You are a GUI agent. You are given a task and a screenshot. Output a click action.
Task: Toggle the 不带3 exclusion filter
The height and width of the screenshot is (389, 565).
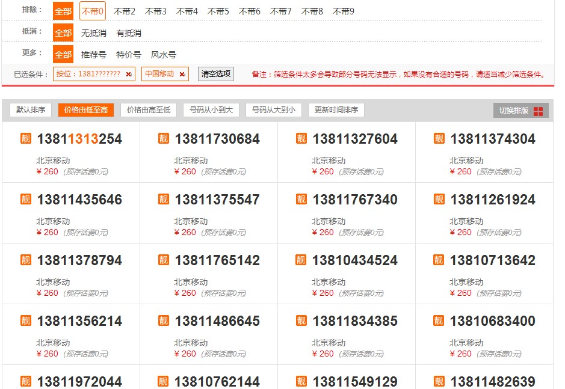point(156,11)
